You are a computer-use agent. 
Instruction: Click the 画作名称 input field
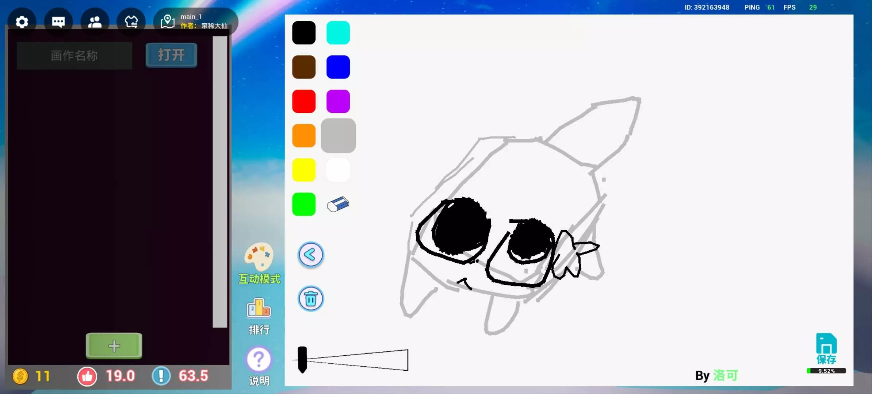tap(74, 55)
